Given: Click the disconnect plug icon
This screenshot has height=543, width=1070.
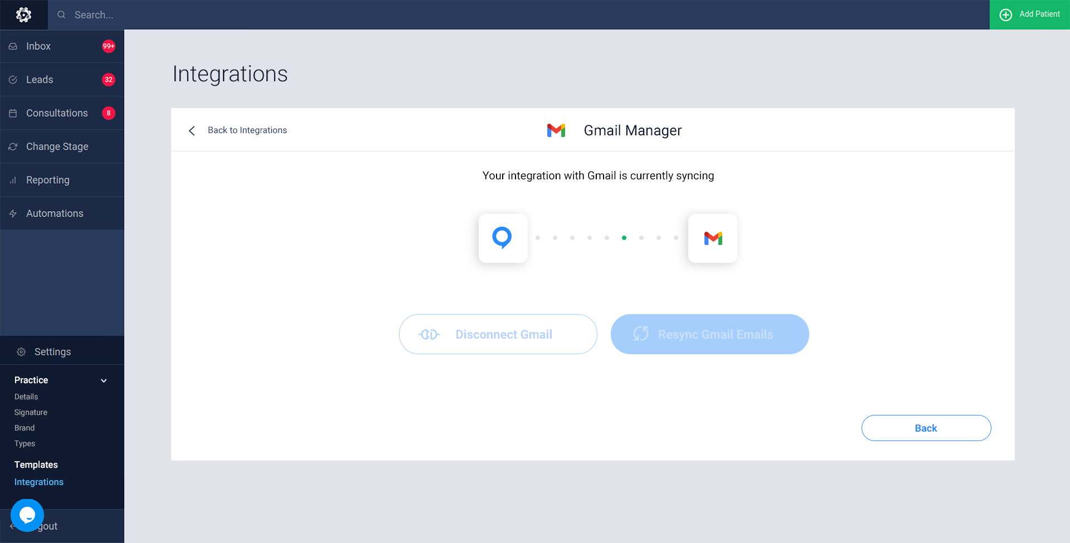Looking at the screenshot, I should pyautogui.click(x=429, y=334).
